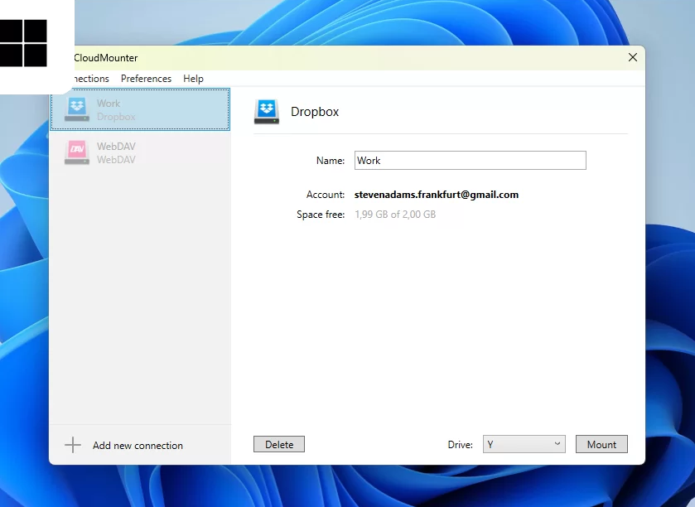Click the space free value 1,99 GB of 2,00 GB

coord(395,215)
